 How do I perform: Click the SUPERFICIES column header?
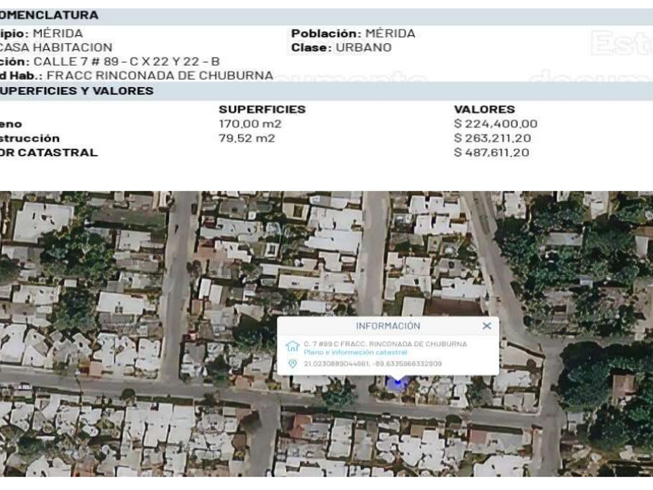click(262, 109)
